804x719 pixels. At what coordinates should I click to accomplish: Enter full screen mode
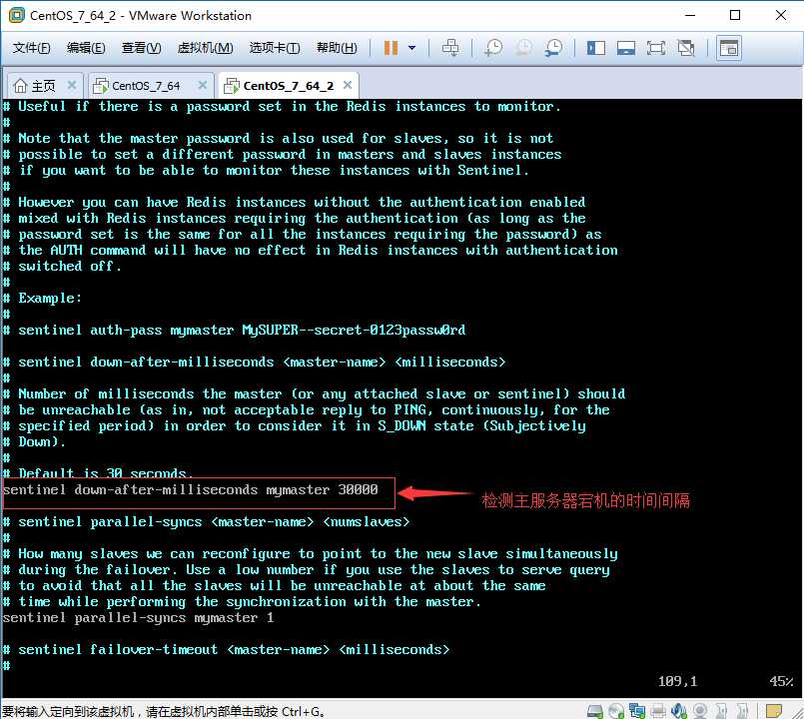(x=656, y=48)
